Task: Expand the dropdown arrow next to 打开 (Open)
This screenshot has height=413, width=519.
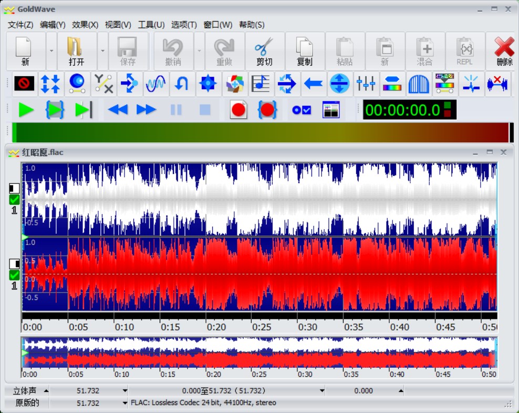Action: click(x=102, y=51)
